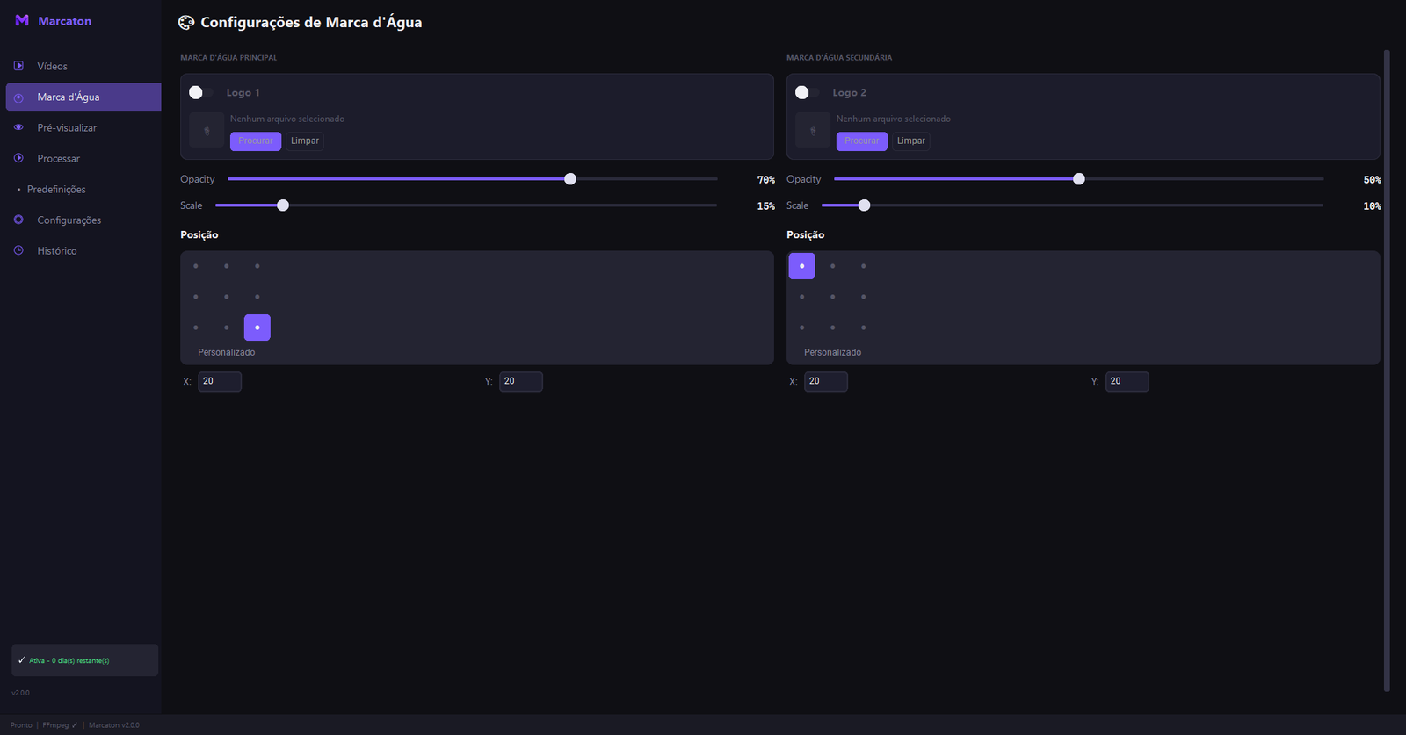Enable the Logo 1 toggle switch

tap(201, 92)
